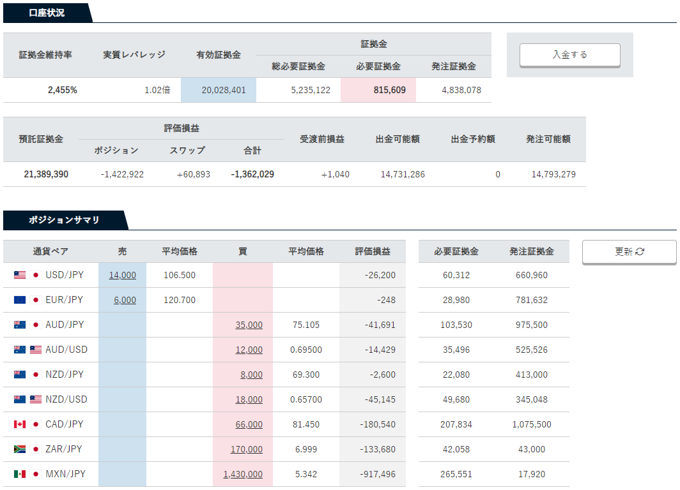Click the margin ratio value 2,455%
Viewport: 680px width, 490px height.
click(x=63, y=90)
